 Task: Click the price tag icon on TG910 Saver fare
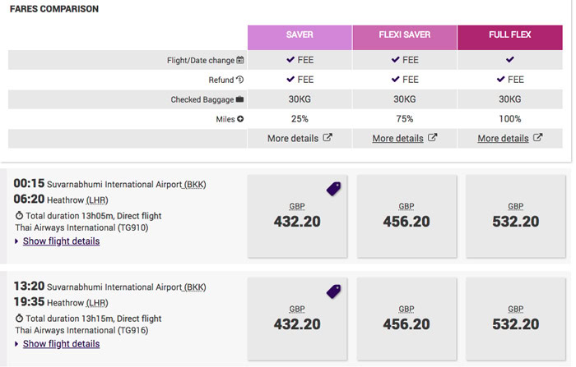click(333, 189)
